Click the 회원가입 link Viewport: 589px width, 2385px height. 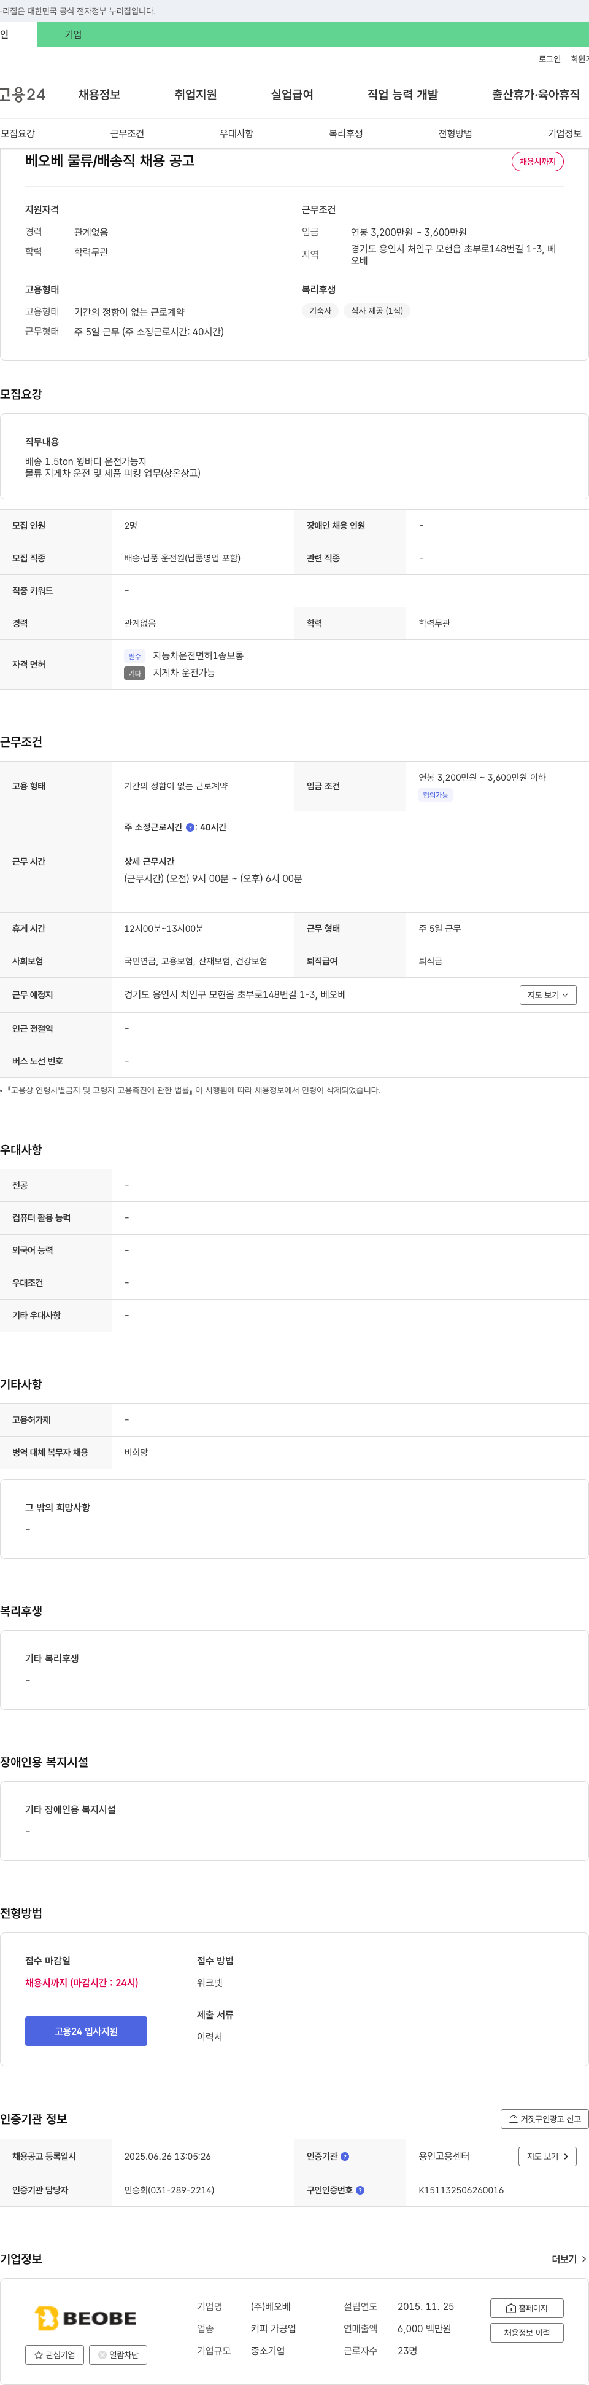pyautogui.click(x=580, y=58)
